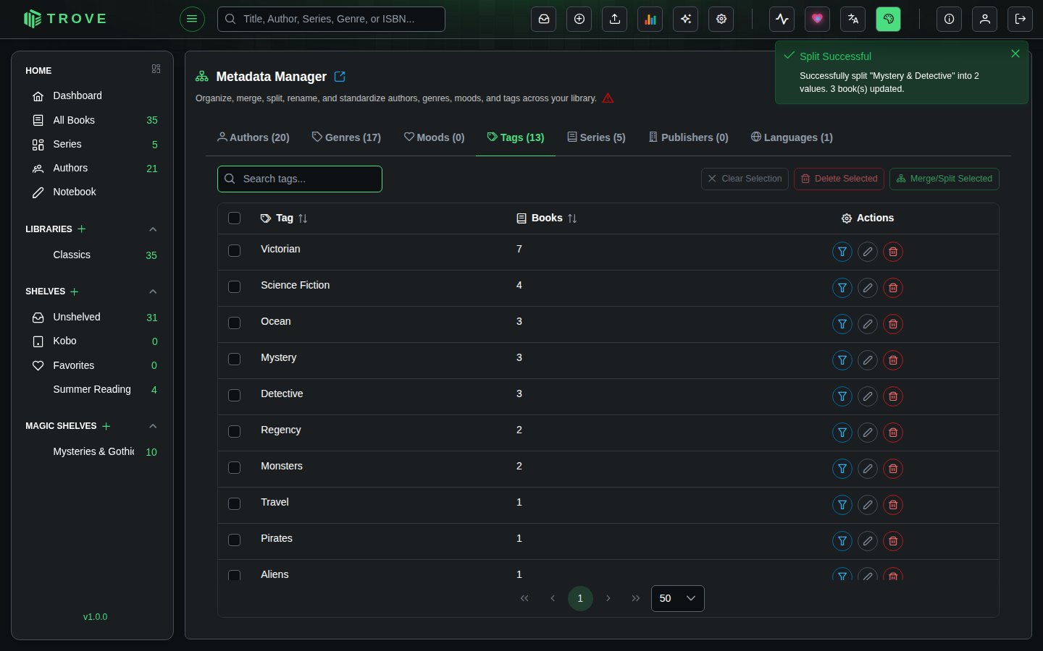Image resolution: width=1043 pixels, height=651 pixels.
Task: Open the statistics bar chart icon in top bar
Action: coord(650,19)
